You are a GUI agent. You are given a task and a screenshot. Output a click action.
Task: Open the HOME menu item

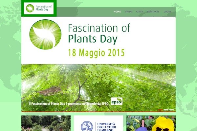[x=117, y=12]
